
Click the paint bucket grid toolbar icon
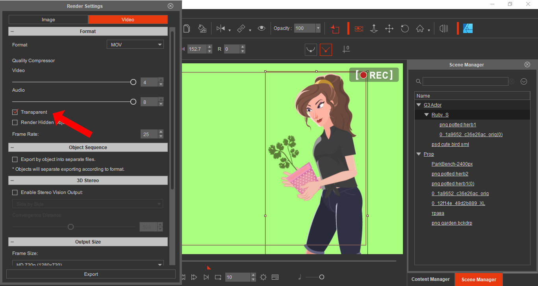(202, 28)
